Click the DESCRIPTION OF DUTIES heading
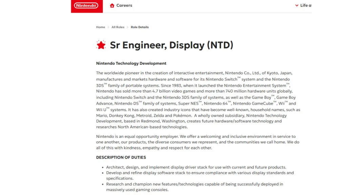 click(121, 157)
